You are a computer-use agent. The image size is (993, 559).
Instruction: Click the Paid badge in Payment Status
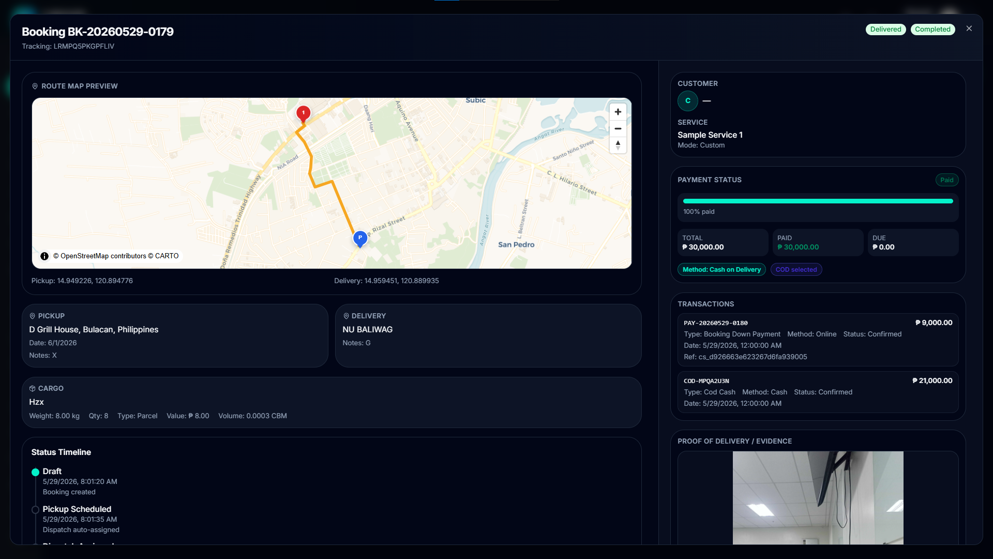[946, 180]
